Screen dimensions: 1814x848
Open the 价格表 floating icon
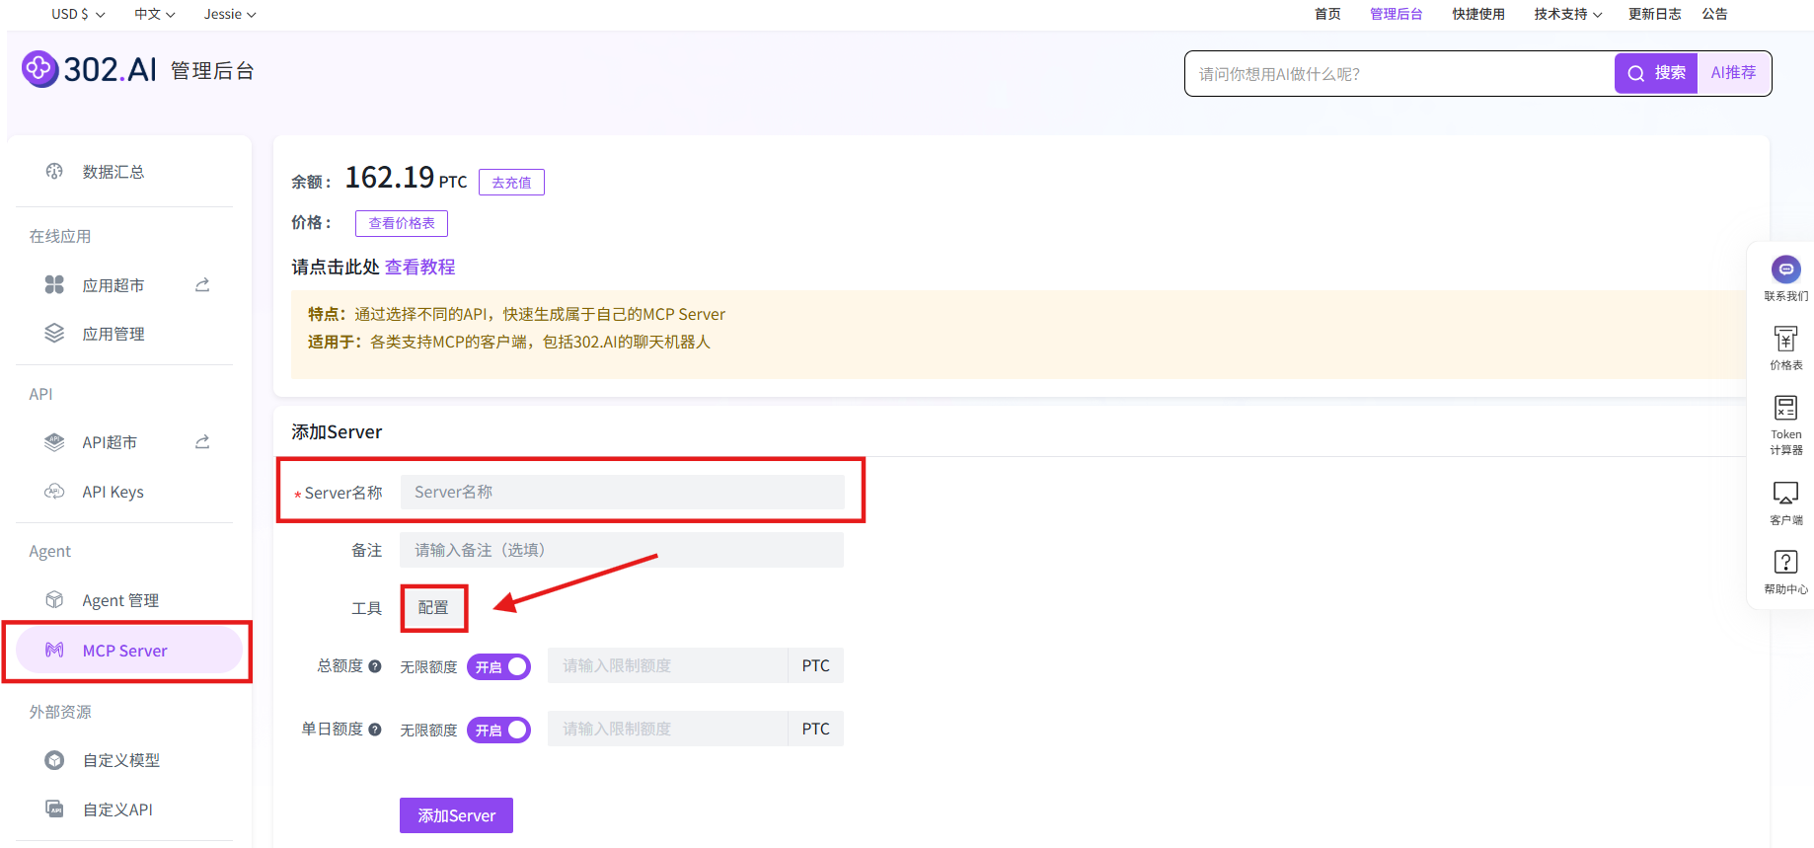1786,339
